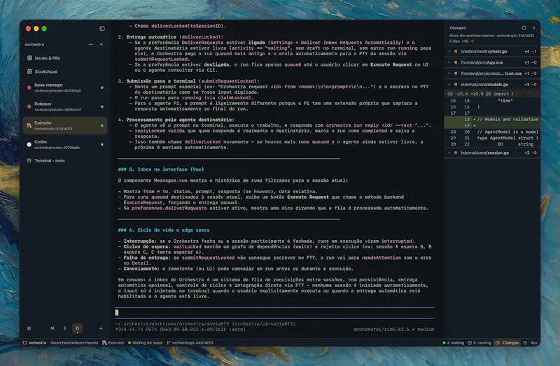Click theorchestradev/orchestra repo in status bar

coord(74,343)
